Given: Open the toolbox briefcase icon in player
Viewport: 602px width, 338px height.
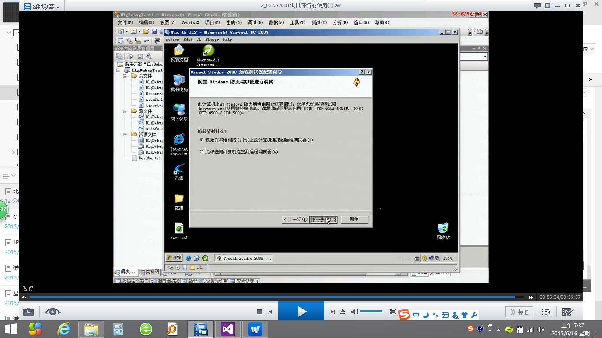Looking at the screenshot, I should (29, 312).
